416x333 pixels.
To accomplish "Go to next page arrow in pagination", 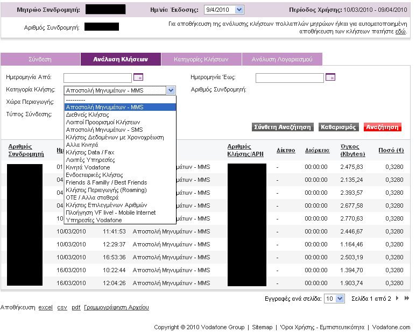I will (398, 298).
